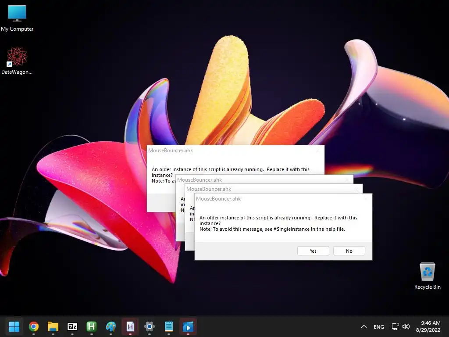Open the Paint palette app in taskbar
Viewport: 449px width, 337px height.
click(x=111, y=326)
